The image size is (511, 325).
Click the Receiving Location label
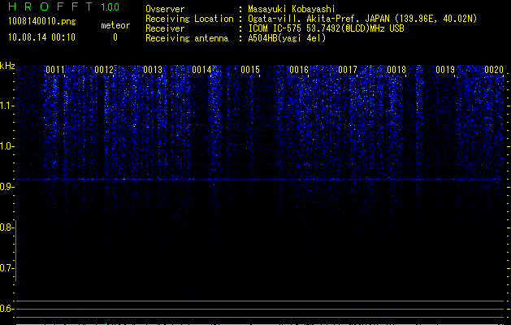(189, 19)
